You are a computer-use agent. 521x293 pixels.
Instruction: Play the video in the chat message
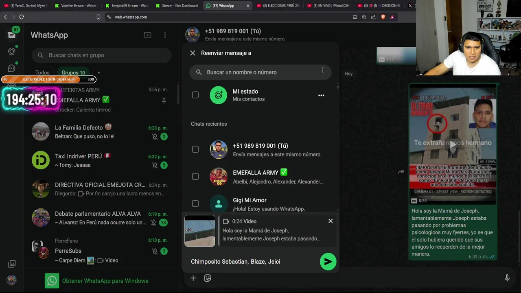click(453, 144)
